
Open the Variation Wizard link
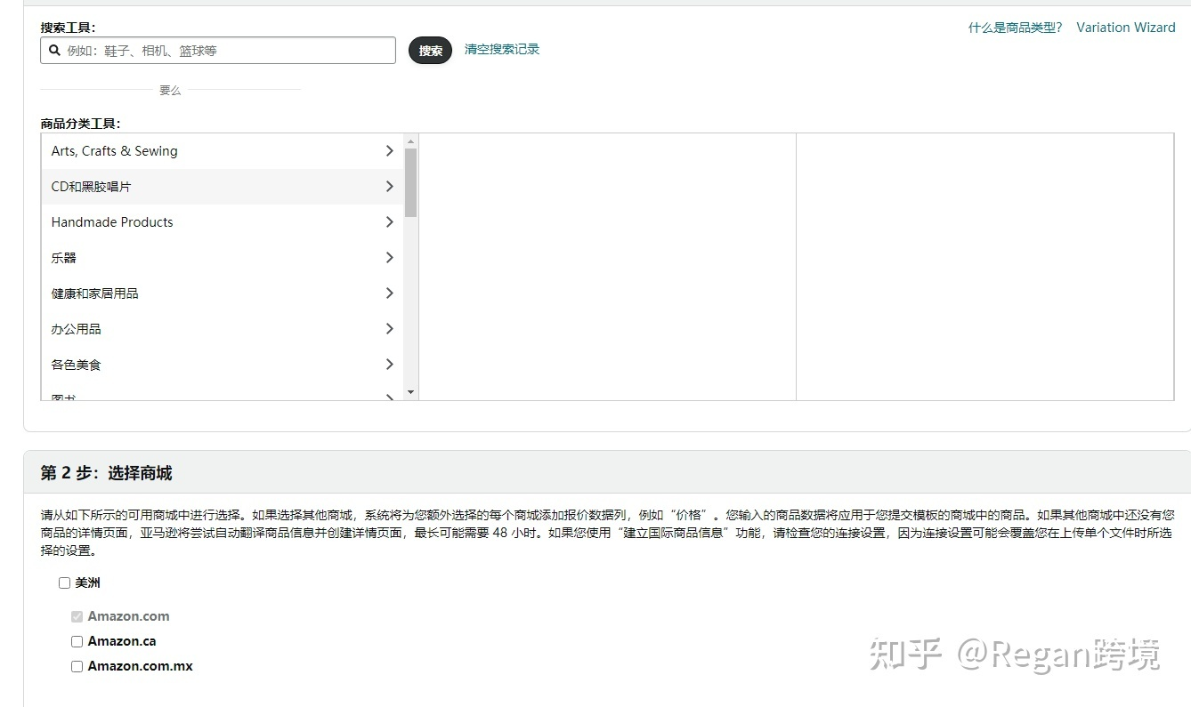tap(1125, 28)
